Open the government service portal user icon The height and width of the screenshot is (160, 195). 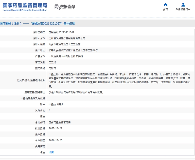point(183,5)
